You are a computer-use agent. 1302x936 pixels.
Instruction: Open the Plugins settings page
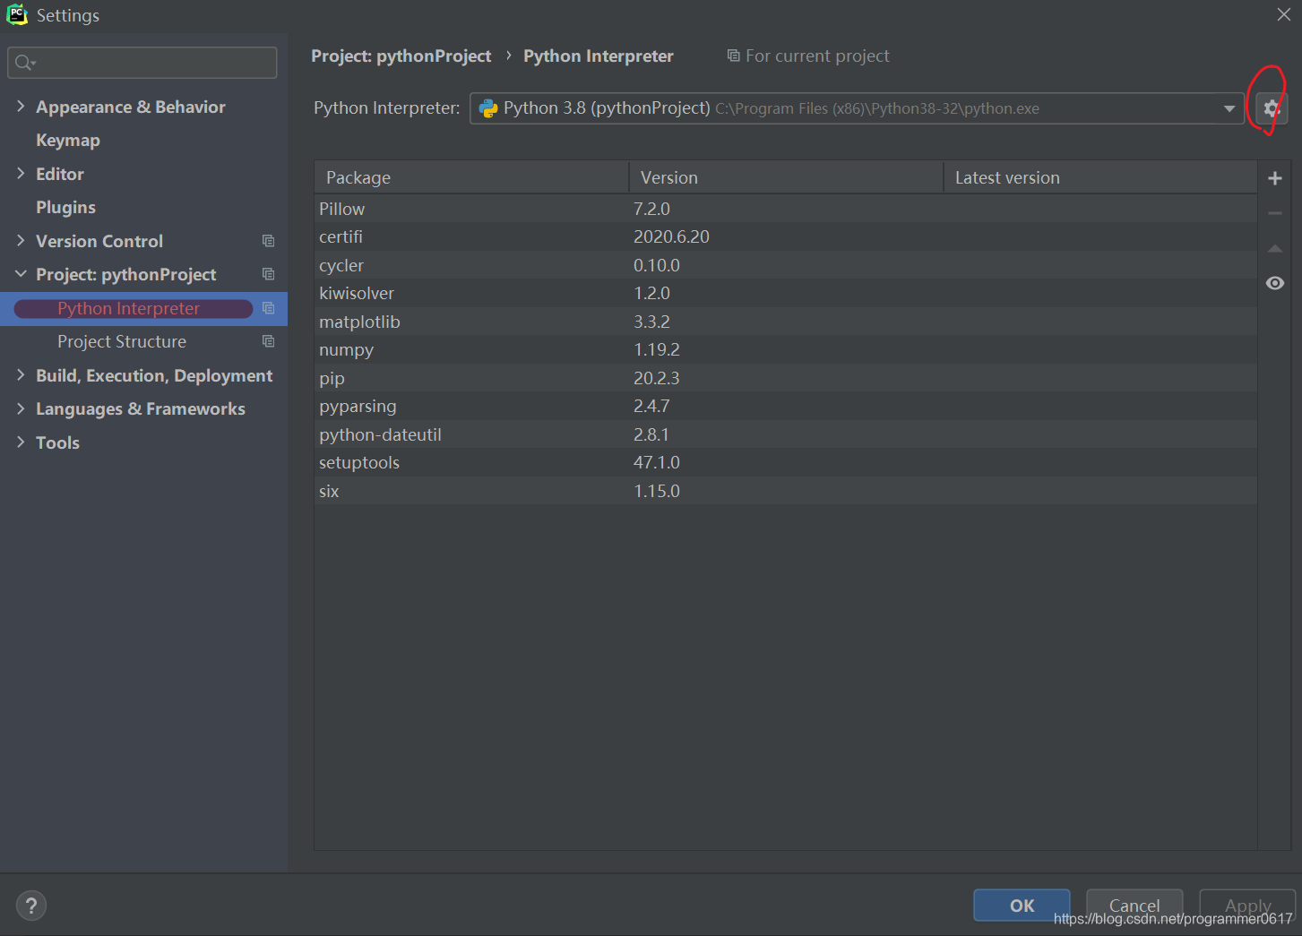point(65,207)
